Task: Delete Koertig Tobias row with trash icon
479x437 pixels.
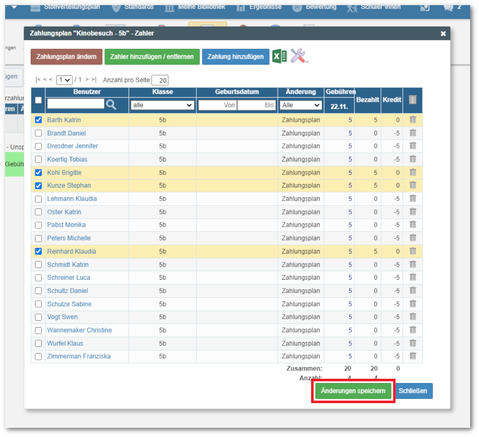Action: coord(412,159)
